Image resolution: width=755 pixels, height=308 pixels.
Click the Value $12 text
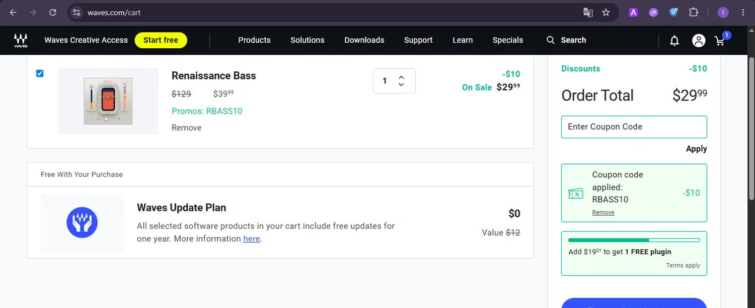pyautogui.click(x=501, y=233)
